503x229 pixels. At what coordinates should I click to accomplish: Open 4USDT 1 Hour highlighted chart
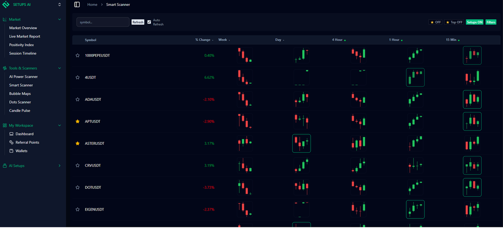pos(415,77)
